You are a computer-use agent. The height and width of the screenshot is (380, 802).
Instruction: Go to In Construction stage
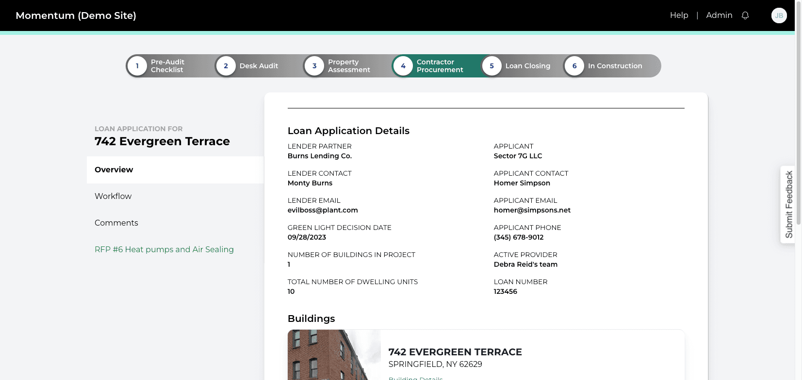pos(615,66)
